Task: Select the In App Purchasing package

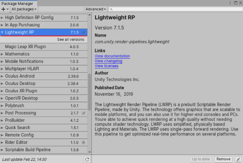Action: tap(44, 25)
